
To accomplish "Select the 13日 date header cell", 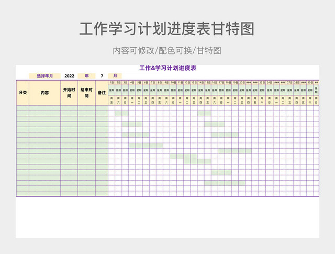I will (194, 83).
